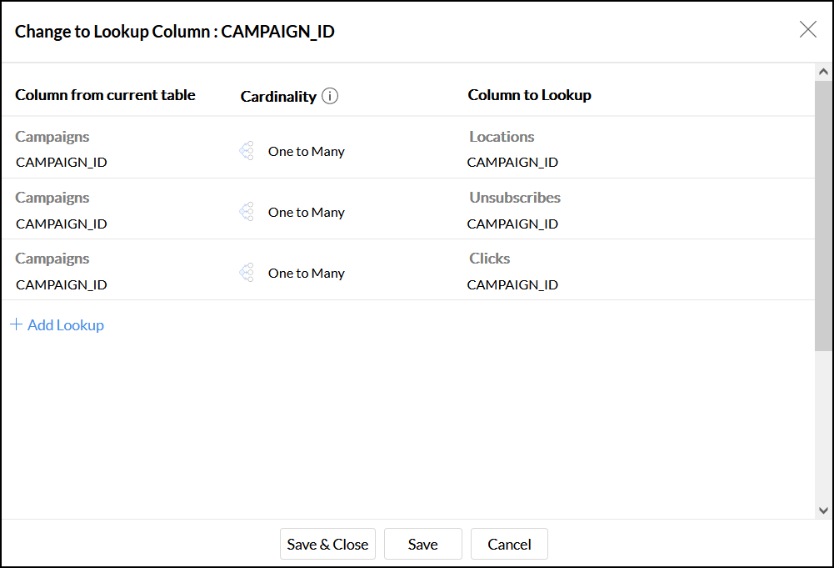834x568 pixels.
Task: Select the Unsubscribes CAMPAIGN_ID lookup column
Action: [x=512, y=224]
